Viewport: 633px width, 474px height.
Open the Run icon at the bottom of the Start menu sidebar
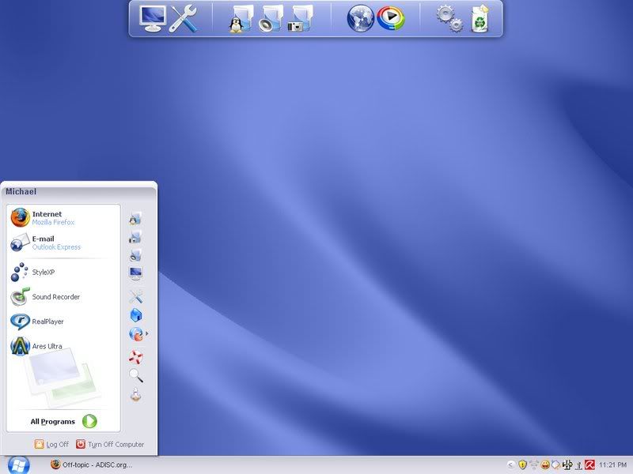(135, 394)
